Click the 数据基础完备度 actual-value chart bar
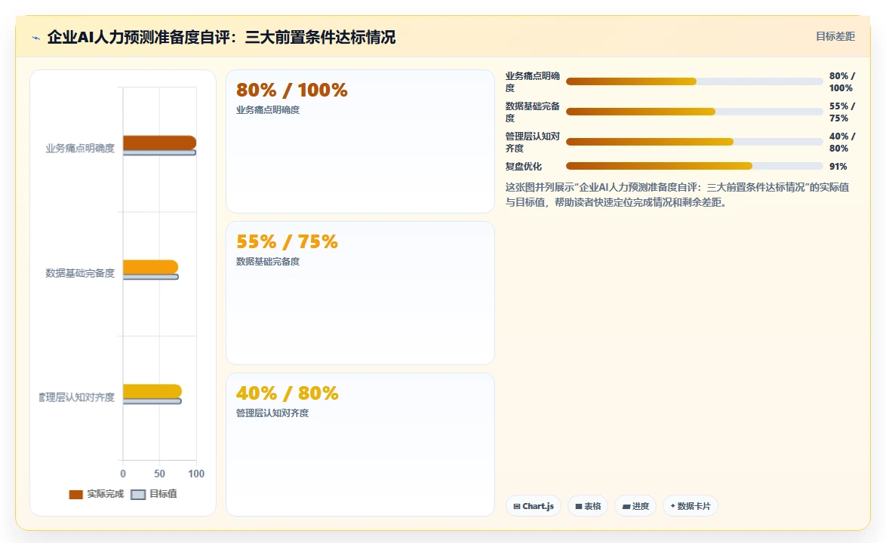 click(150, 267)
